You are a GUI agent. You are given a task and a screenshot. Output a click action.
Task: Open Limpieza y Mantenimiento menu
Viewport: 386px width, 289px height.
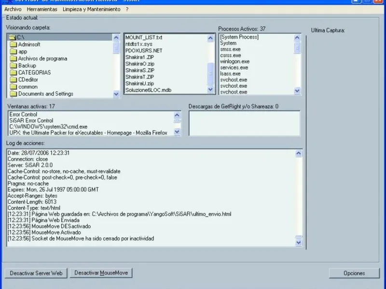91,9
